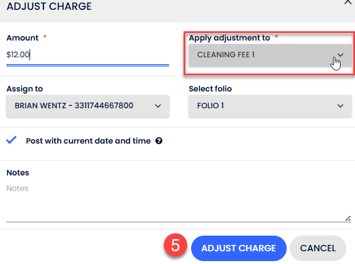Image resolution: width=355 pixels, height=264 pixels.
Task: Cancel the charge adjustment
Action: click(x=318, y=248)
